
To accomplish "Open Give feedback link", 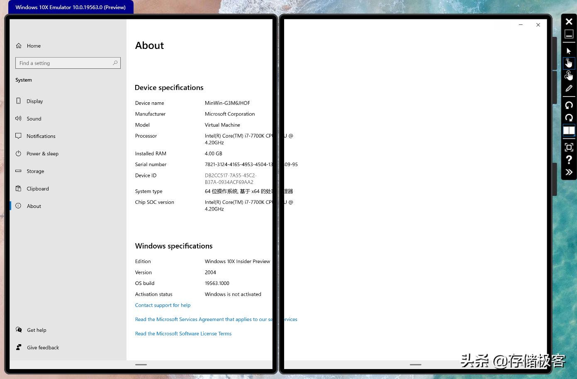I will pyautogui.click(x=43, y=348).
